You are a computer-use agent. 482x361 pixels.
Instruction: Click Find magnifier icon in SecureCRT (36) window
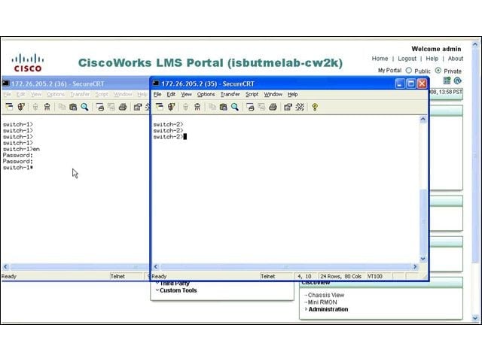(x=84, y=107)
